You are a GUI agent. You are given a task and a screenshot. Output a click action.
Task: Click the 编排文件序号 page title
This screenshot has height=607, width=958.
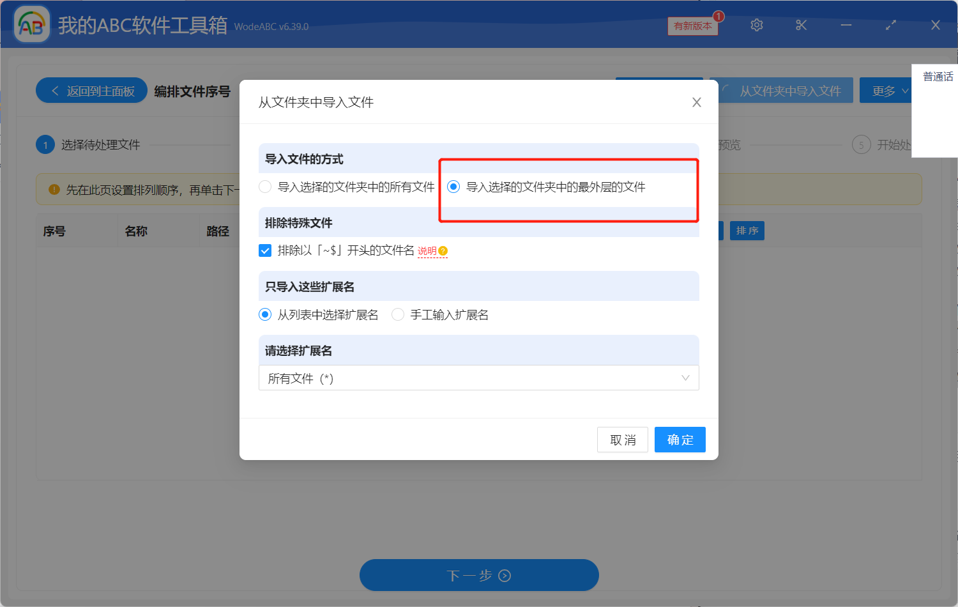pos(192,91)
